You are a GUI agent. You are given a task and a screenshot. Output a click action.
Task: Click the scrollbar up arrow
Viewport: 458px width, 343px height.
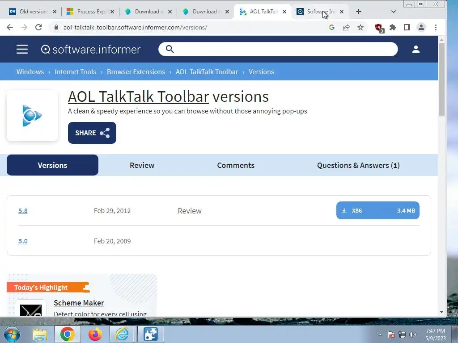click(441, 39)
